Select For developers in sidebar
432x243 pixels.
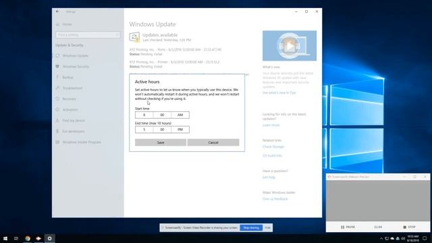(x=74, y=132)
